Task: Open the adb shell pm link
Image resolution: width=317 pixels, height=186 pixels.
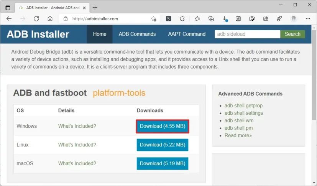Action: 238,128
